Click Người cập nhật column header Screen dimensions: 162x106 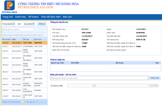57,63
